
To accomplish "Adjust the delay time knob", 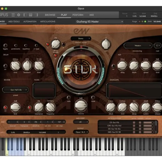I will (x=15, y=66).
